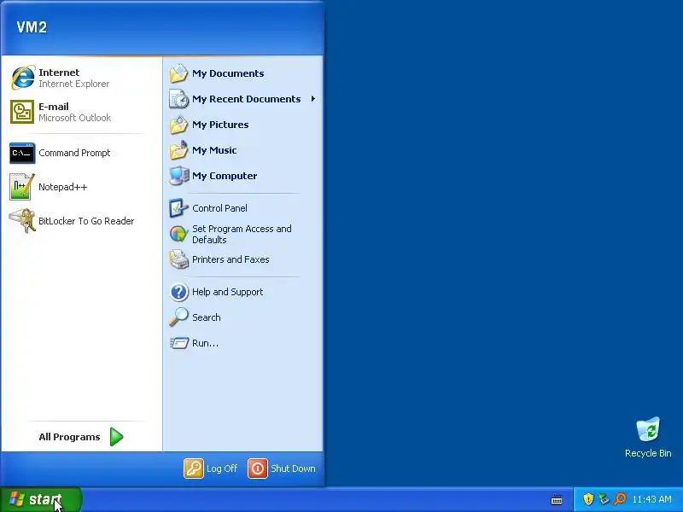Click Set Program Access and Defaults text
Image resolution: width=683 pixels, height=512 pixels.
(242, 234)
